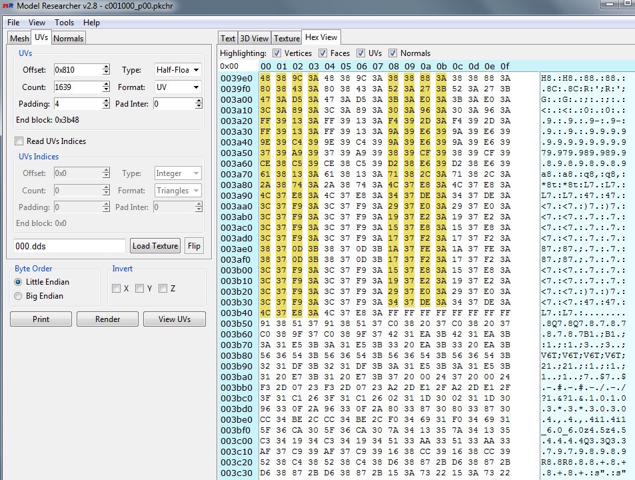Open the Tools menu
Screen dimensions: 635x480
(65, 23)
